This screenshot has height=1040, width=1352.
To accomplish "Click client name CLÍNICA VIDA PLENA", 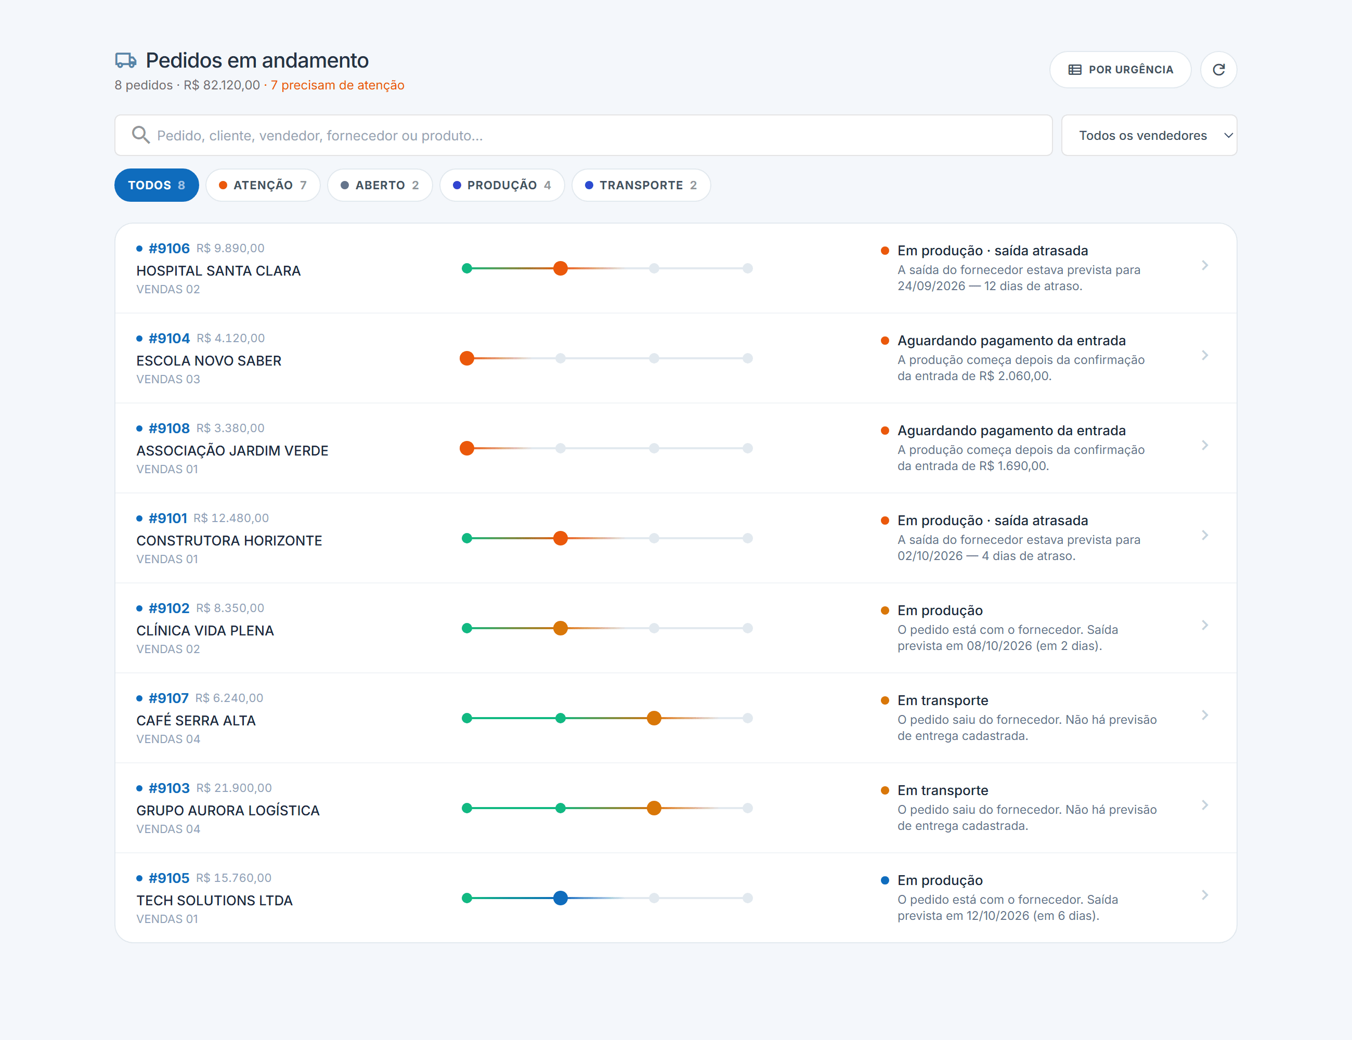I will pos(205,630).
